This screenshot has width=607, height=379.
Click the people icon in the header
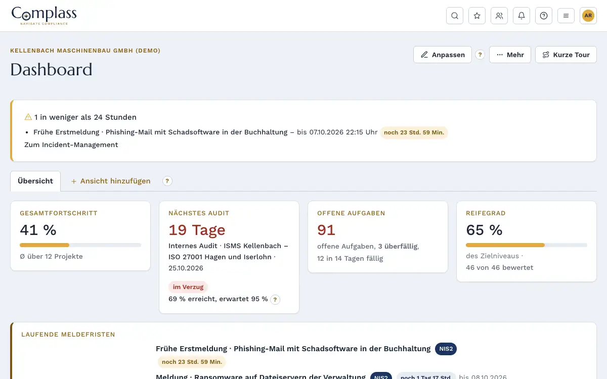[499, 16]
